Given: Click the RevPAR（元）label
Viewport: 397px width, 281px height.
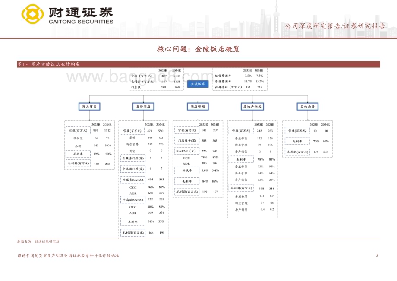Looking at the screenshot, I should point(186,151).
